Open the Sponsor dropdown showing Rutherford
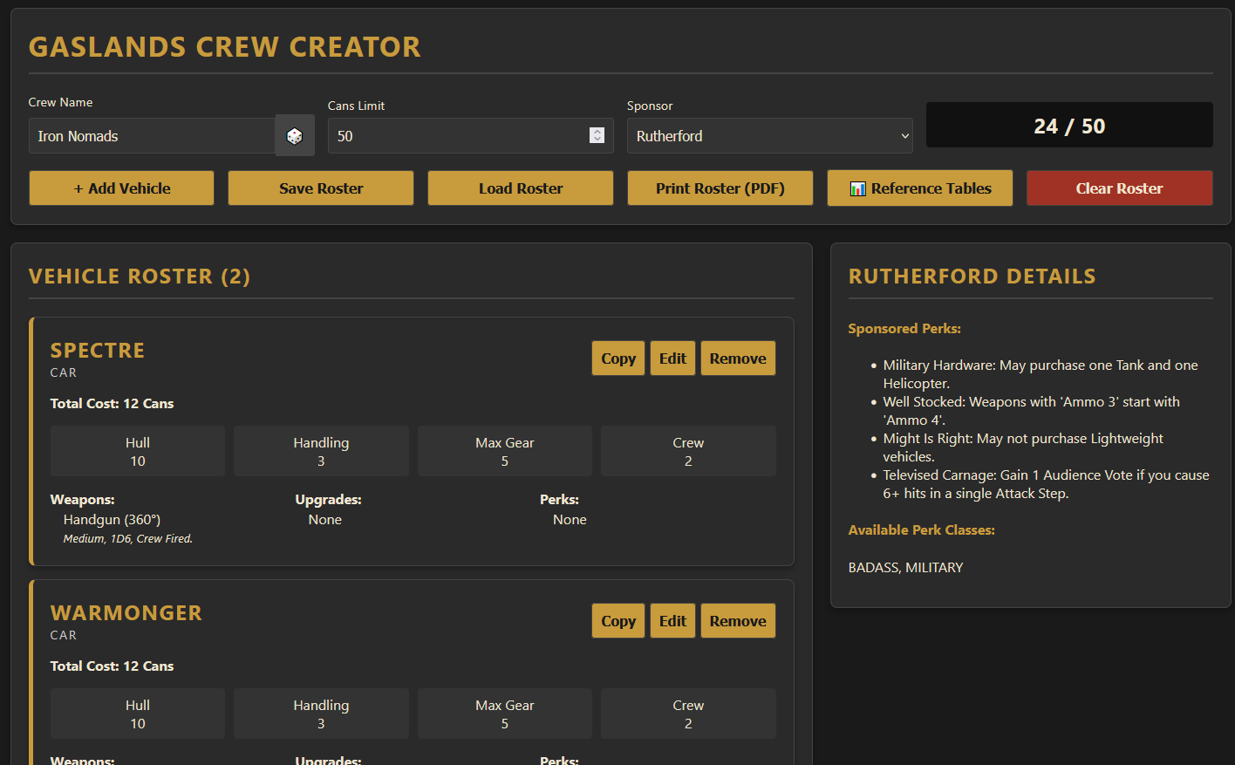This screenshot has width=1235, height=765. 769,136
